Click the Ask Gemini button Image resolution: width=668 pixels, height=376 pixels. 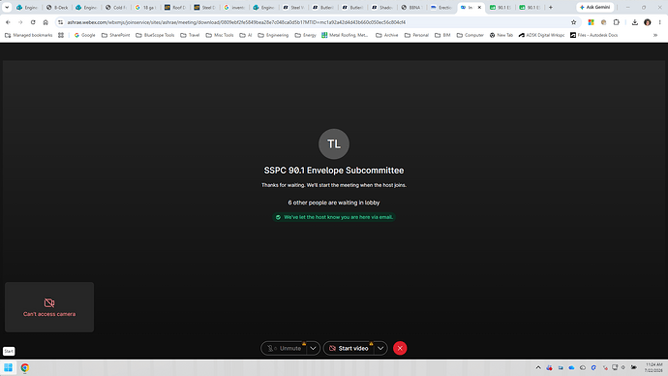click(x=595, y=7)
